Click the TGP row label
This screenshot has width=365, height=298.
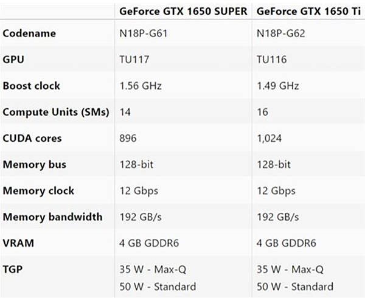[x=13, y=269]
